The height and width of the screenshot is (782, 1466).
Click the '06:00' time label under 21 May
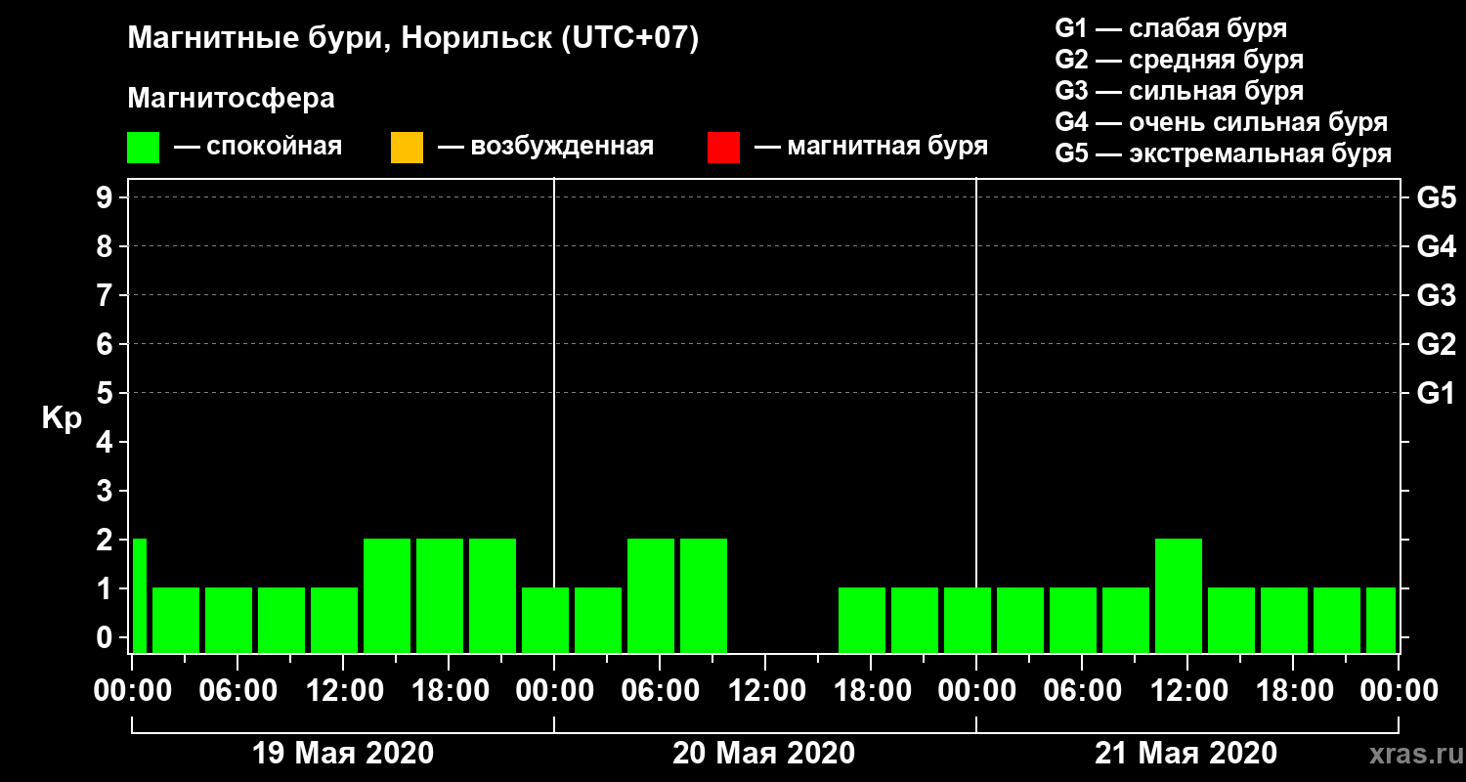coord(1081,691)
